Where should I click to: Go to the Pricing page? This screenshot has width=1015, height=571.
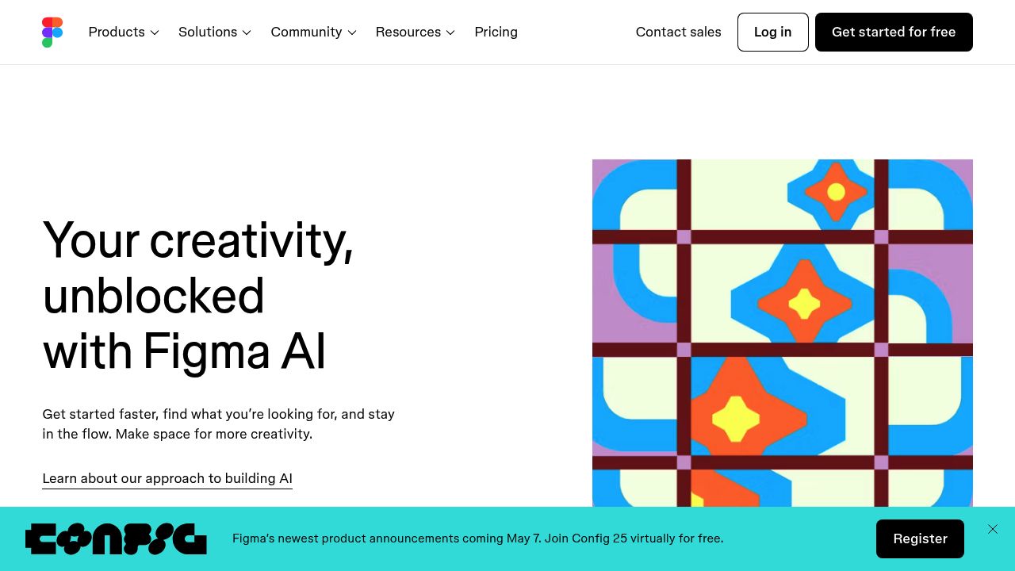(x=496, y=32)
